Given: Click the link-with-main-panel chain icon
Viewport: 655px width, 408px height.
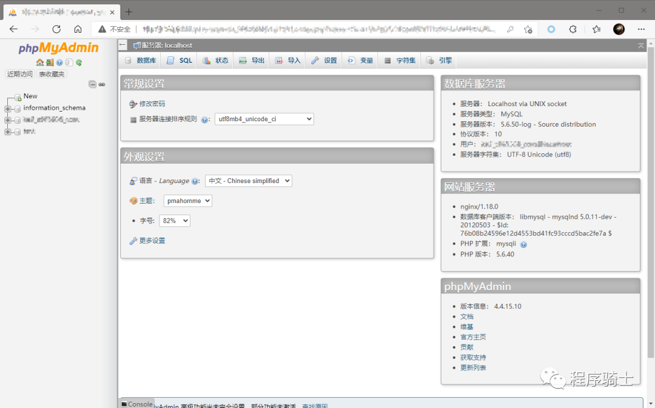Looking at the screenshot, I should (x=101, y=84).
